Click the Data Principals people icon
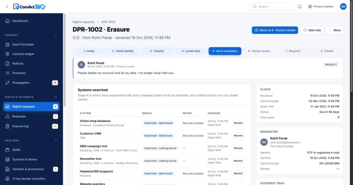Viewport: 353px width, 185px height. pyautogui.click(x=8, y=45)
